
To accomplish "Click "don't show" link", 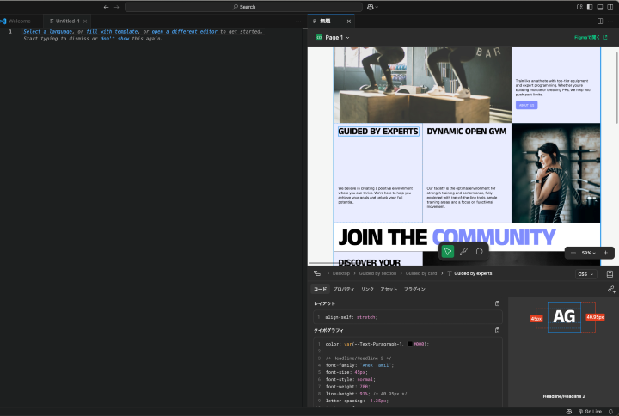I will 114,39.
